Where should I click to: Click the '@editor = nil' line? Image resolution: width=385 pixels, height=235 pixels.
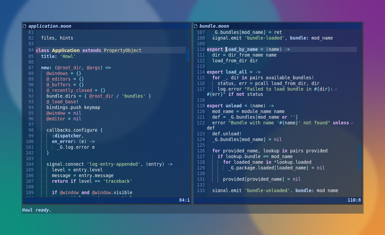[63, 119]
